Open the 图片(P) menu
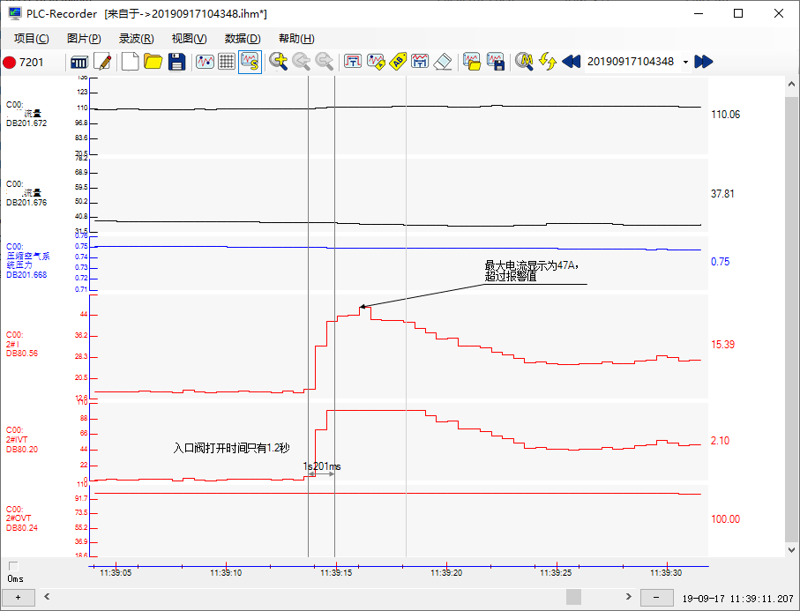800x611 pixels. (x=84, y=39)
